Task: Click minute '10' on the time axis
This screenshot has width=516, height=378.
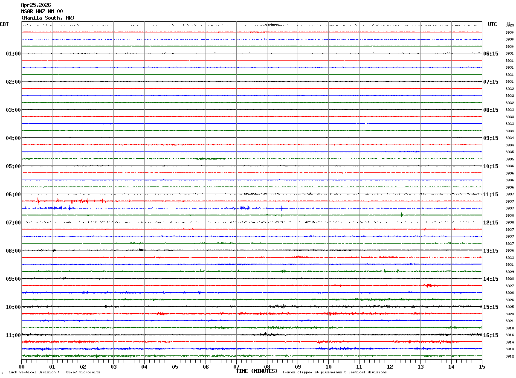Action: click(328, 366)
